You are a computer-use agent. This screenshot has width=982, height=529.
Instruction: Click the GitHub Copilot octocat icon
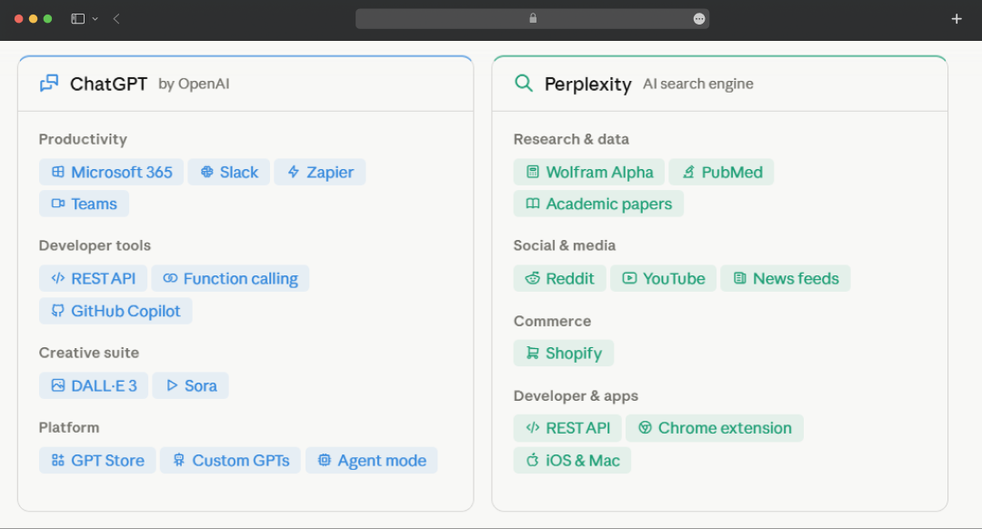(57, 311)
